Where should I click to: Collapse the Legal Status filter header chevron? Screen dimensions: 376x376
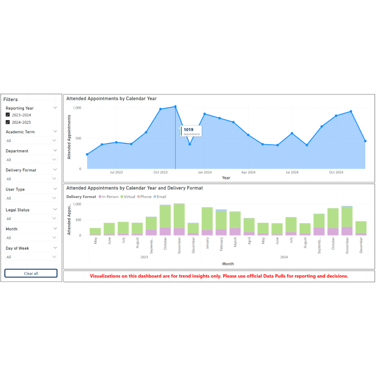point(55,209)
